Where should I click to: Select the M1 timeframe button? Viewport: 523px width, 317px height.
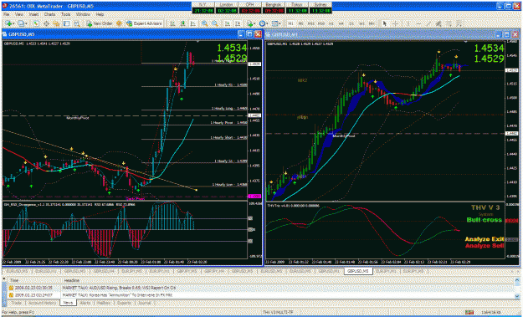tap(291, 23)
